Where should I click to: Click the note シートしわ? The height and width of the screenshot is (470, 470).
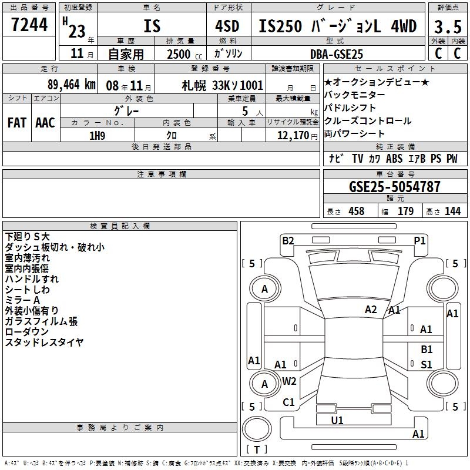[x=27, y=290]
